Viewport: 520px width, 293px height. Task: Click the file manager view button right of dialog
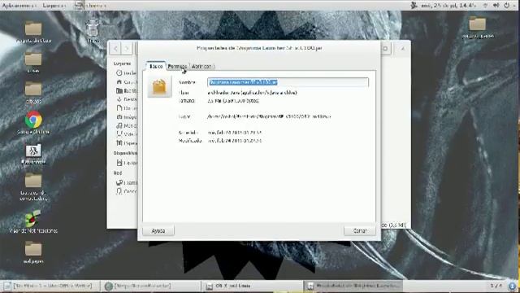coord(385,49)
